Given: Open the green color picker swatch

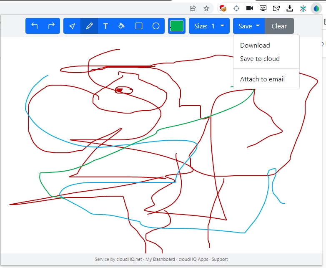Looking at the screenshot, I should tap(177, 26).
